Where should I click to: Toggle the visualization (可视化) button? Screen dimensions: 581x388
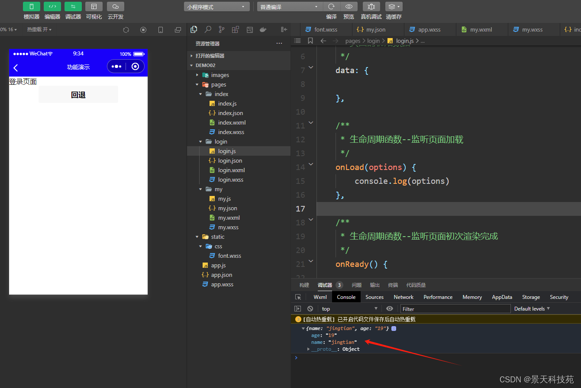click(x=94, y=6)
